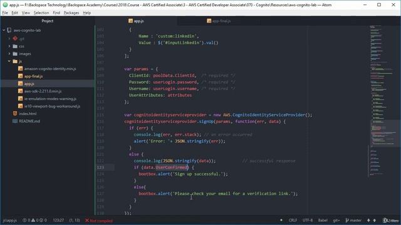Click the Atom logo in the title bar
The width and height of the screenshot is (401, 225).
(x=5, y=5)
